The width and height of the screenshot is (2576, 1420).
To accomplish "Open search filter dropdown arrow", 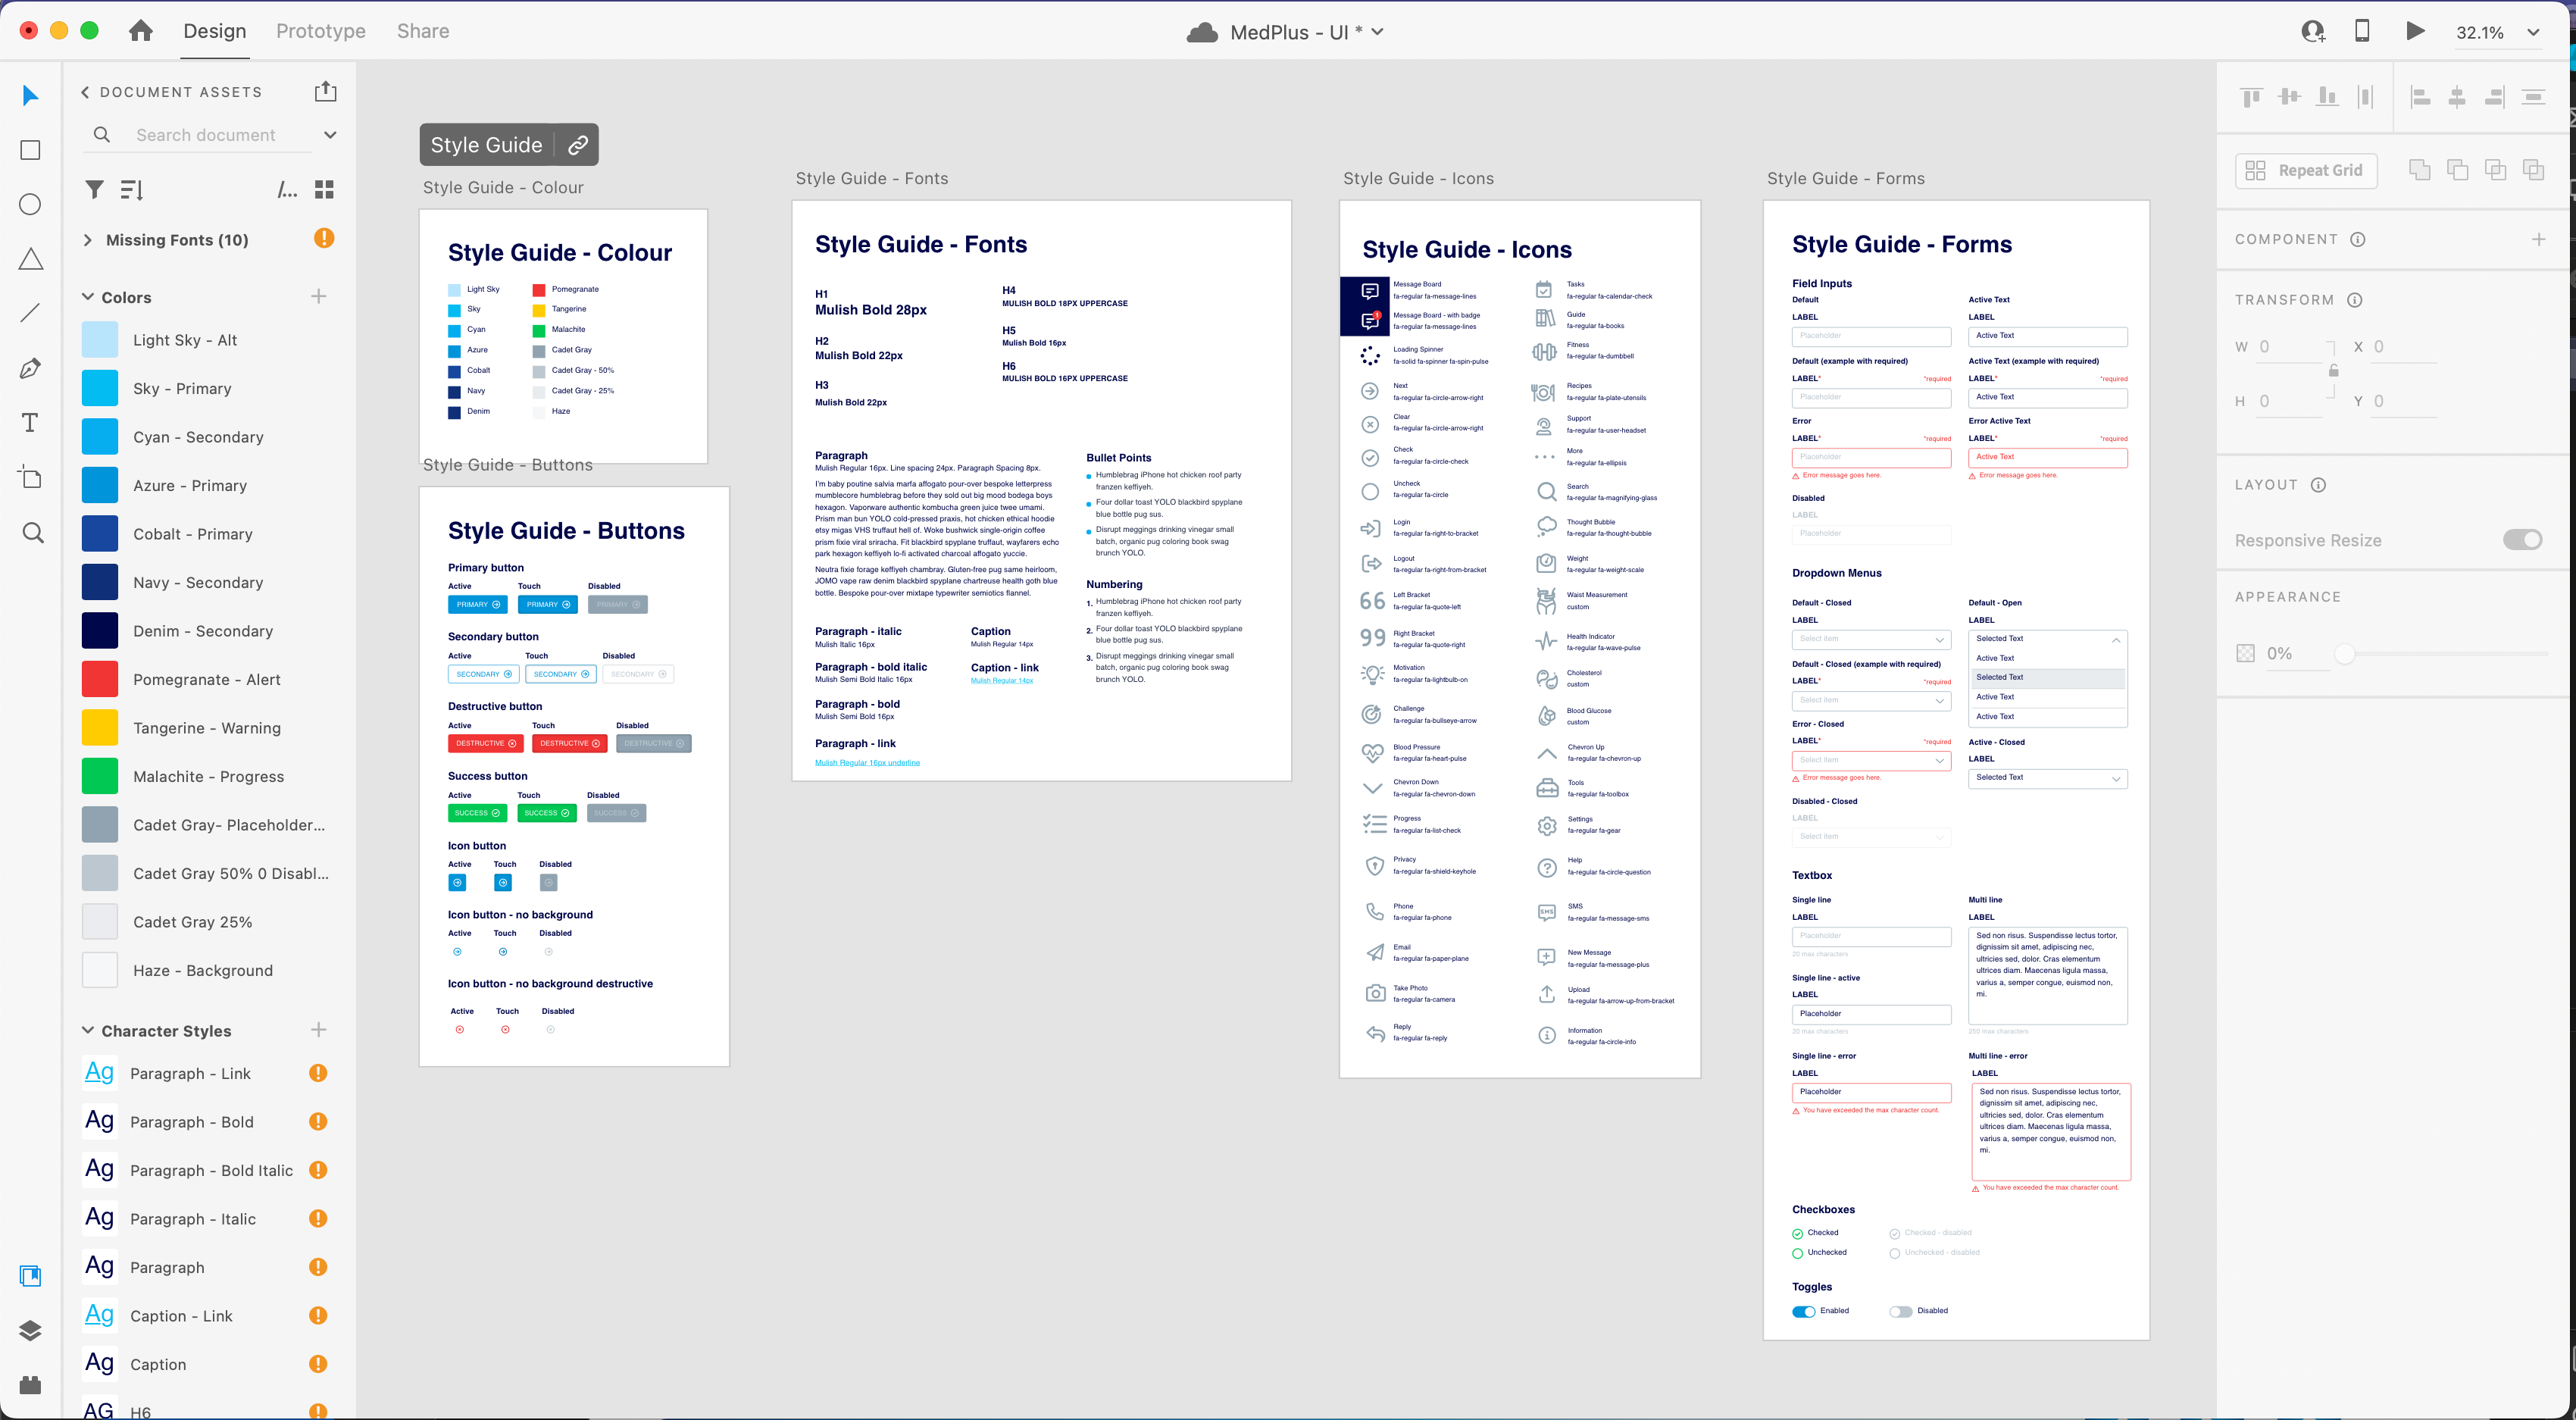I will click(x=330, y=135).
